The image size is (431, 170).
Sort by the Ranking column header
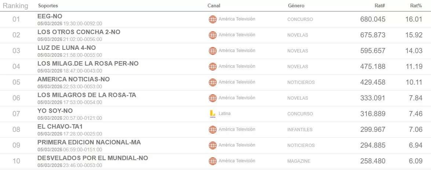coord(15,6)
